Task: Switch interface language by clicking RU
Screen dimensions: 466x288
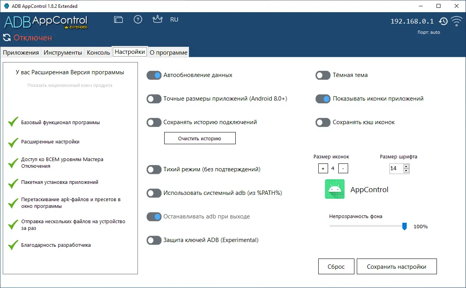Action: click(174, 19)
